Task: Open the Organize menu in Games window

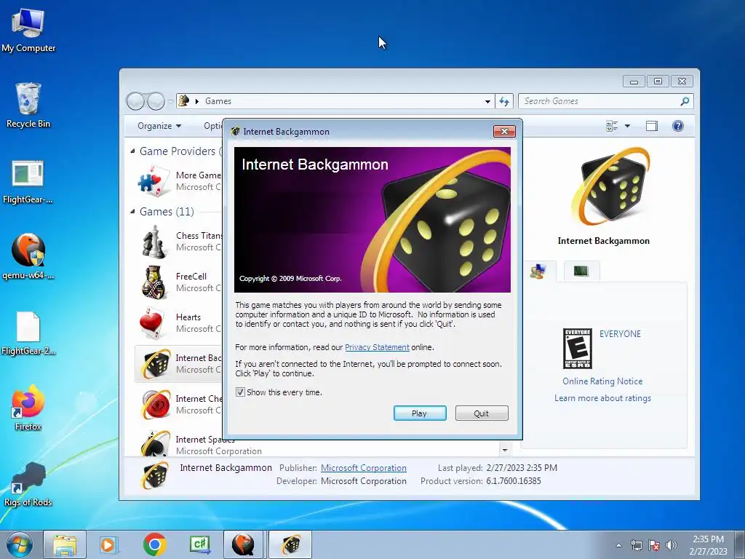Action: pyautogui.click(x=159, y=126)
